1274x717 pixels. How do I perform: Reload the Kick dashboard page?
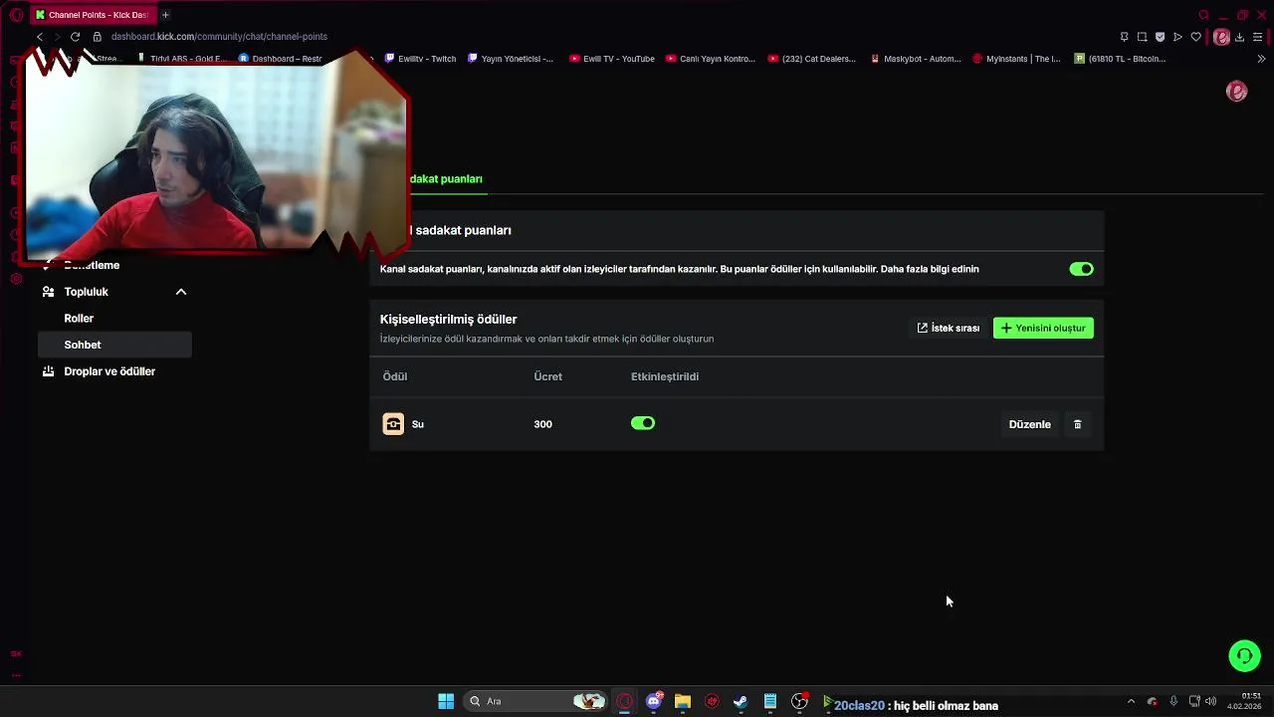coord(75,37)
